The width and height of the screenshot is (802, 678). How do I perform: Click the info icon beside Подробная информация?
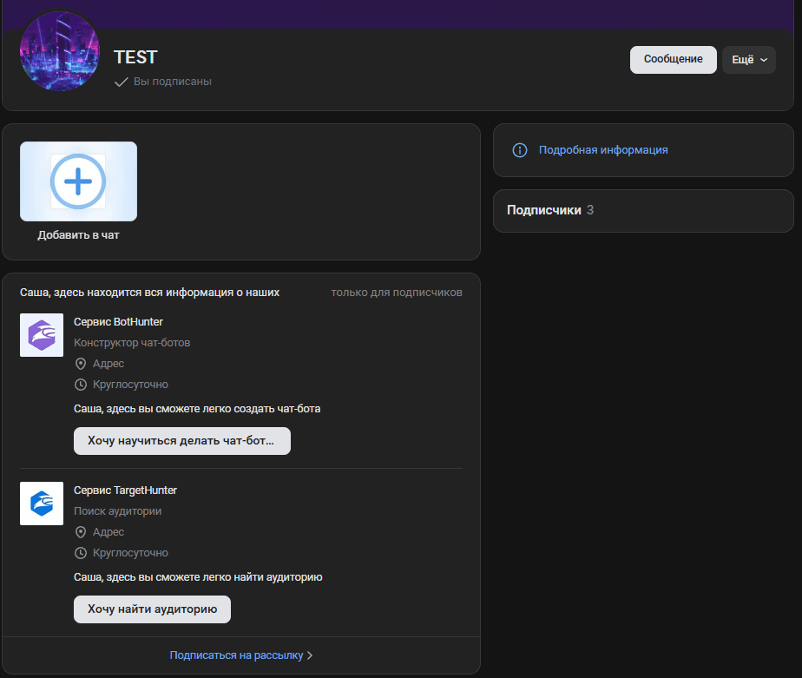tap(520, 150)
